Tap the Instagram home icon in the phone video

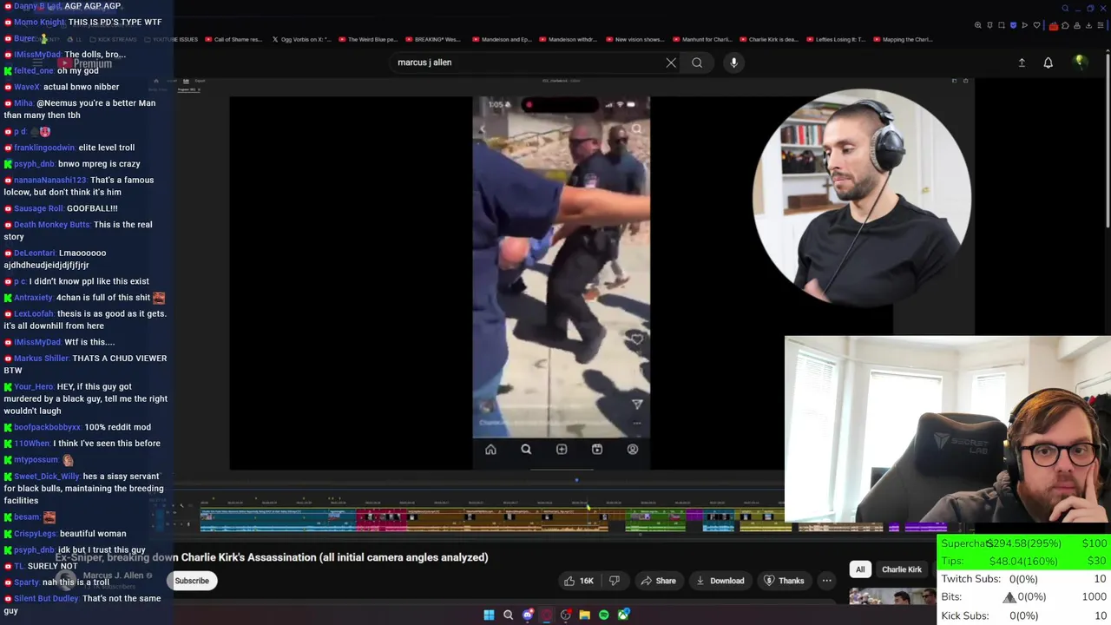pos(490,449)
